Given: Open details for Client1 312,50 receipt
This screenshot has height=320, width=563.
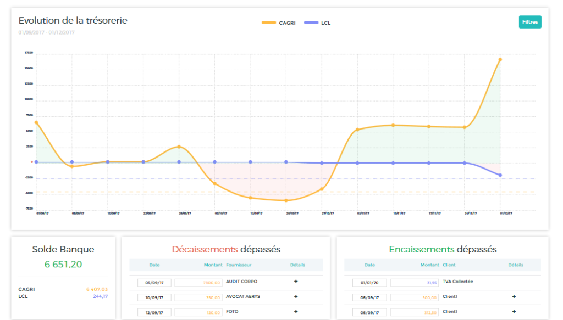Looking at the screenshot, I should (514, 312).
